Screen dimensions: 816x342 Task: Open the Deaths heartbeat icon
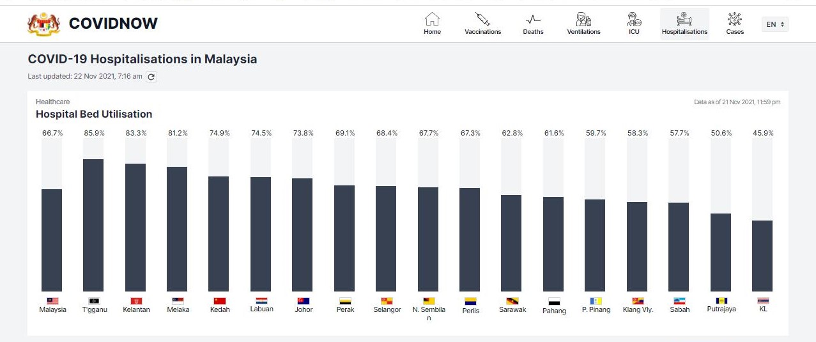[533, 19]
